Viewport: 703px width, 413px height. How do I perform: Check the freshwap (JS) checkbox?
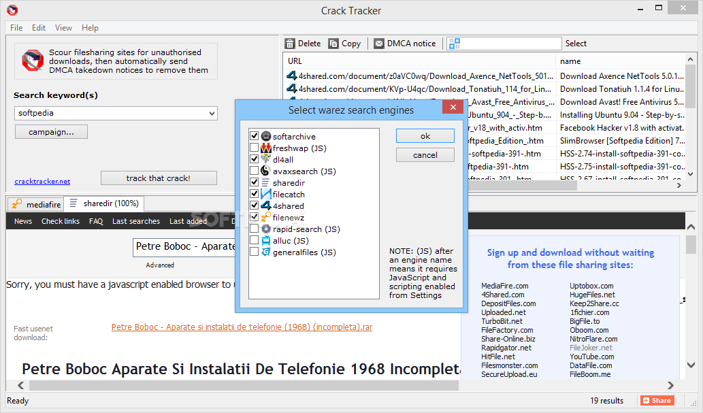(x=255, y=147)
